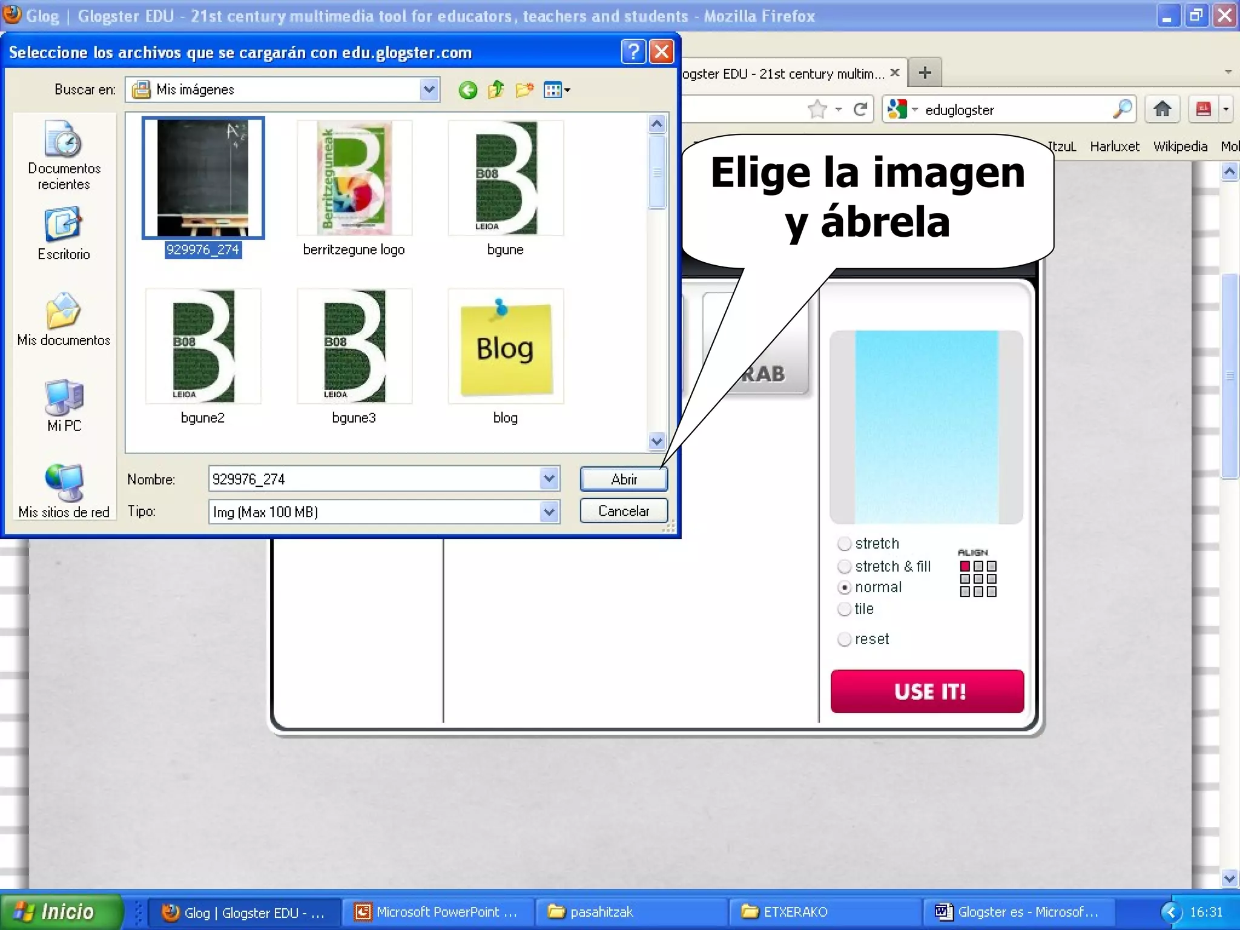Set alignment to bottom-right grid square
This screenshot has width=1240, height=930.
click(992, 592)
